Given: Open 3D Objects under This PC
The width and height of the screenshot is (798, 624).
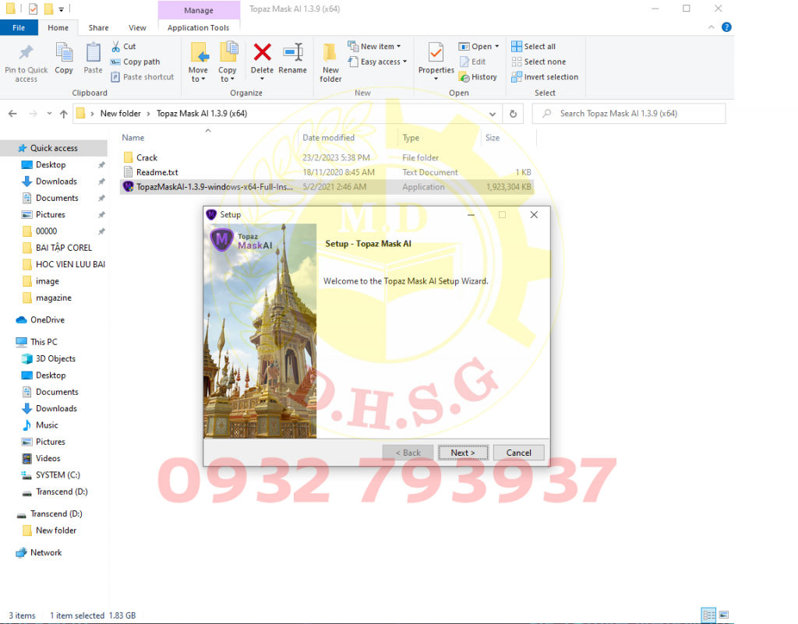Looking at the screenshot, I should 55,358.
